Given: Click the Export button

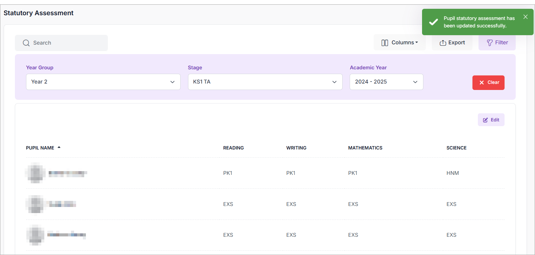Looking at the screenshot, I should coord(452,43).
